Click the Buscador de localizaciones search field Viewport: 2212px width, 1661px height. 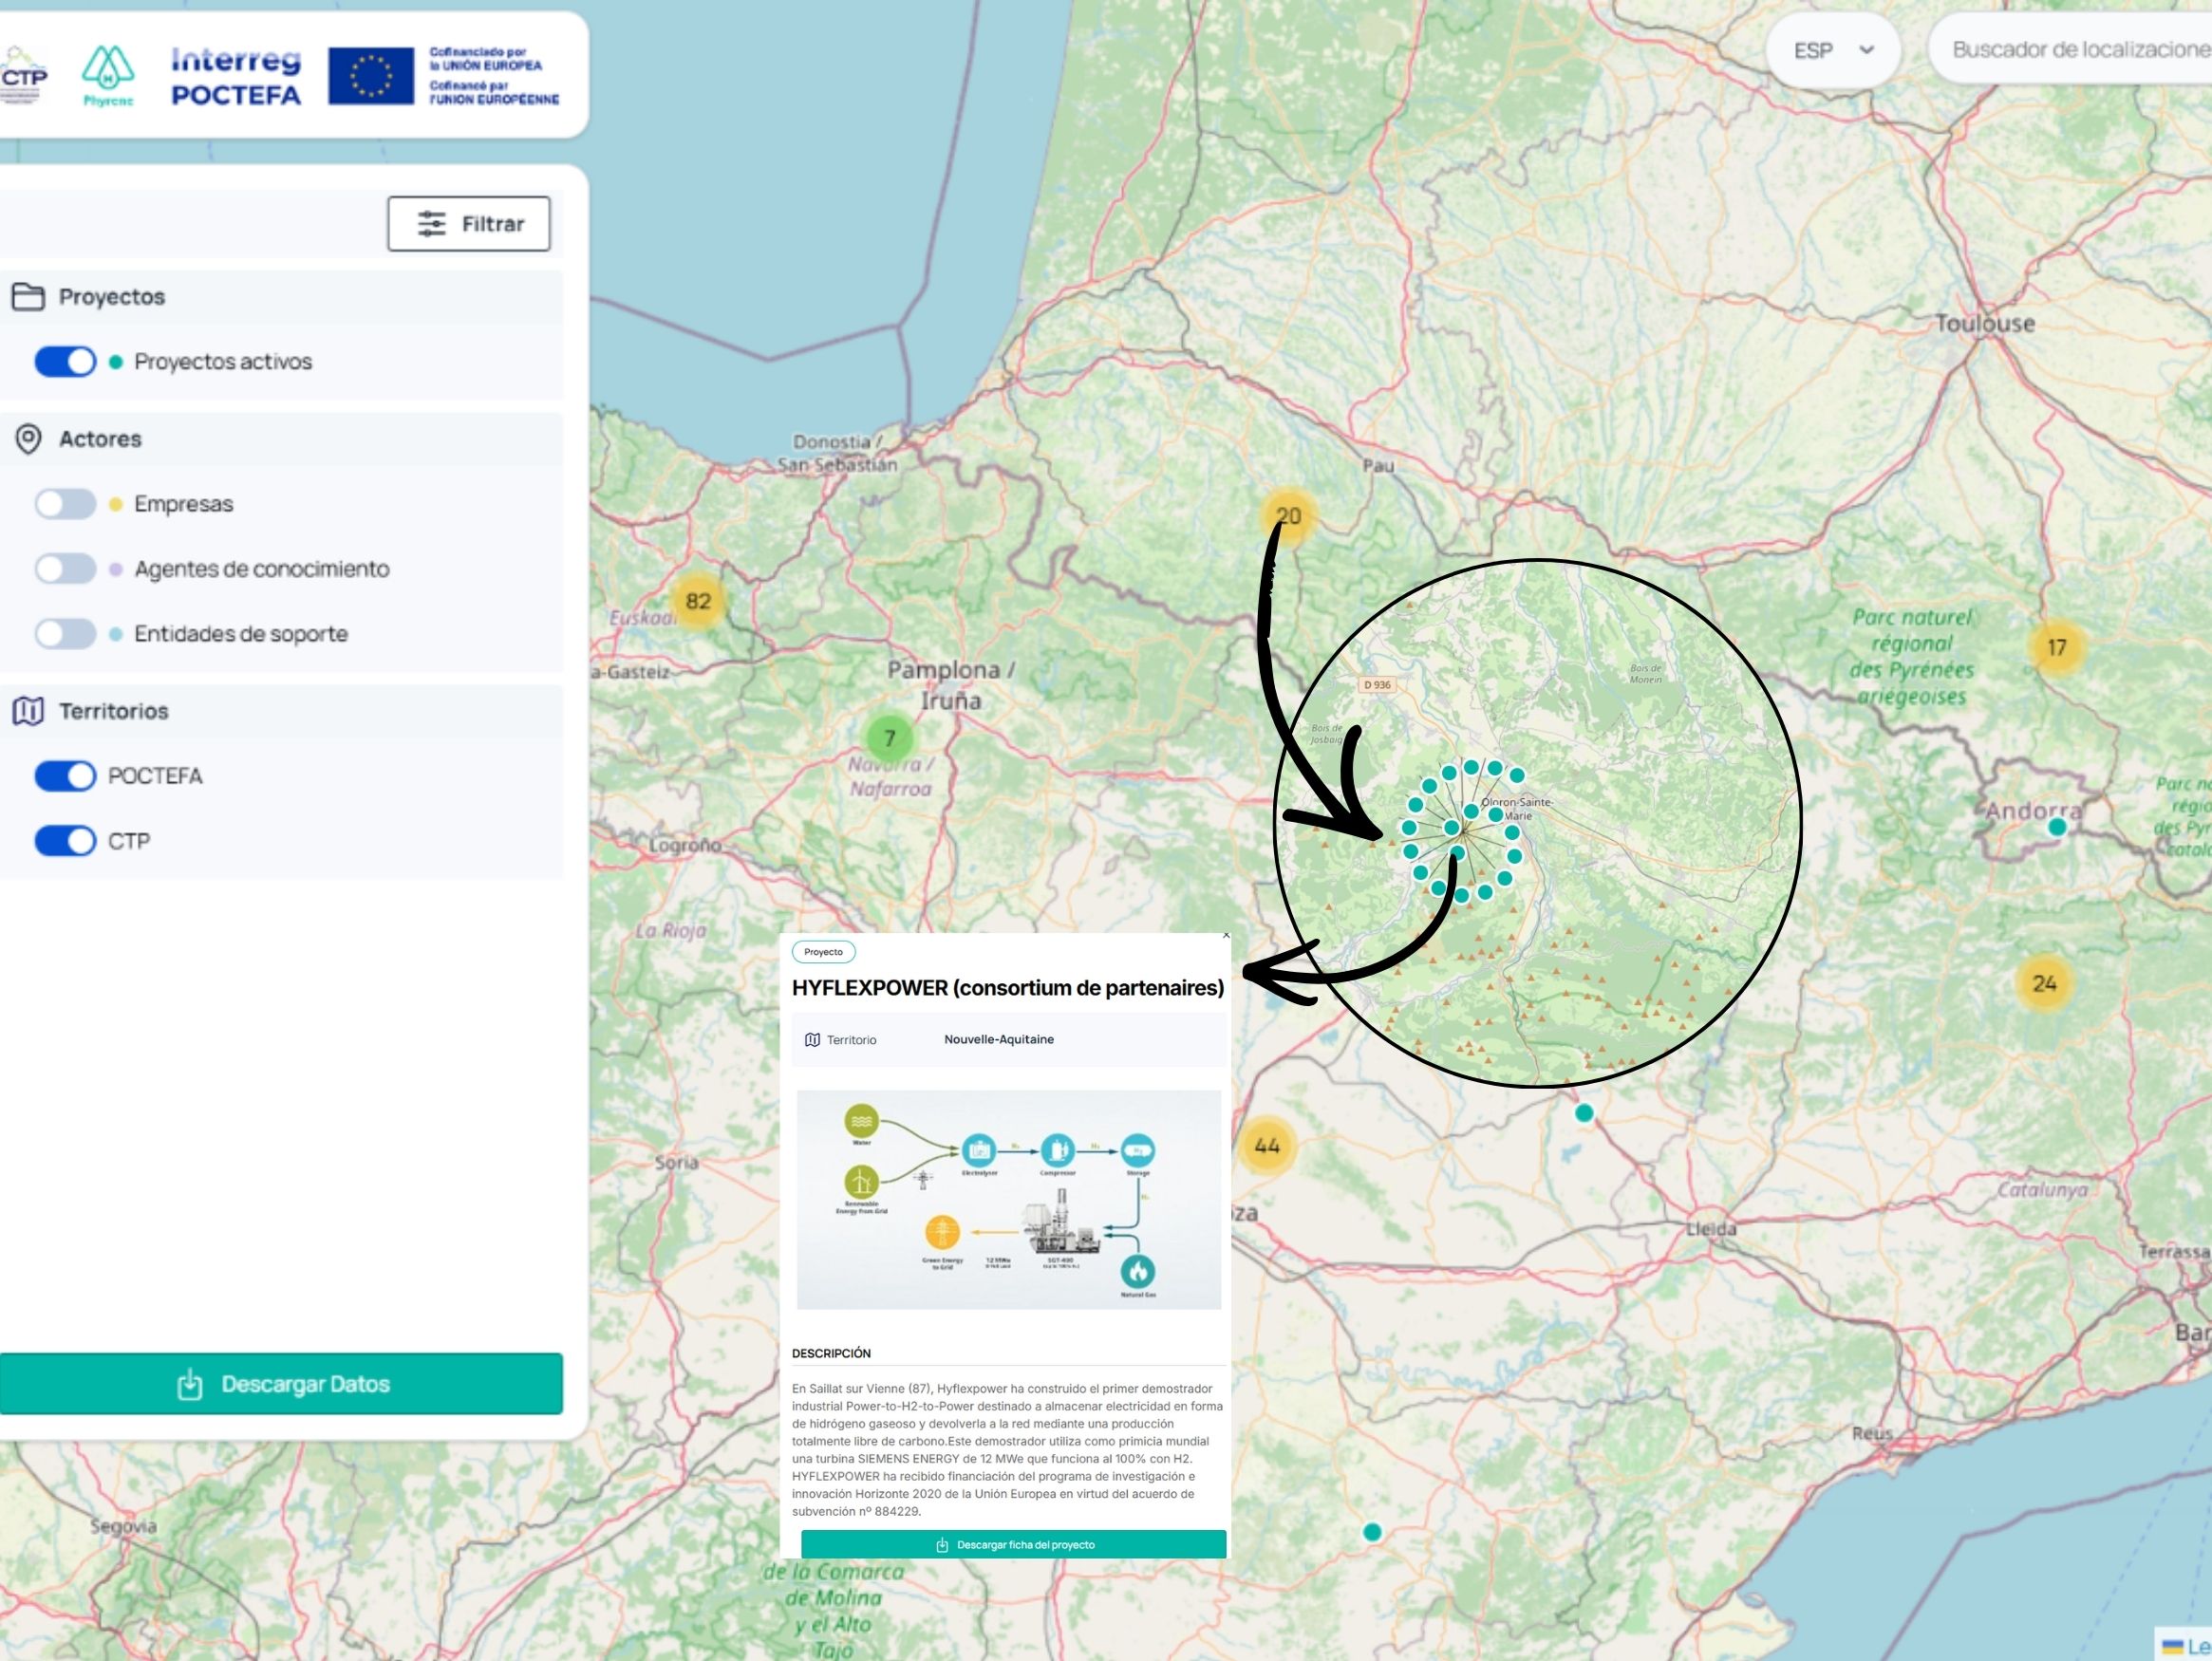pyautogui.click(x=2075, y=50)
